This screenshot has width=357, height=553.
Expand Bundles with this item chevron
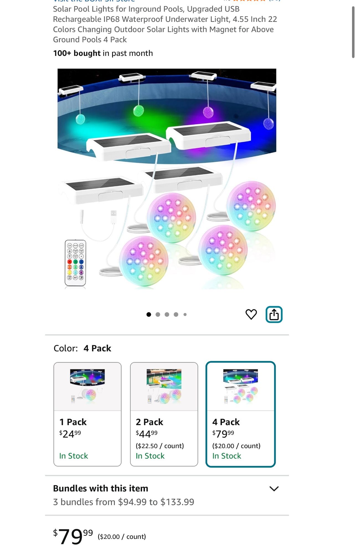tap(274, 489)
